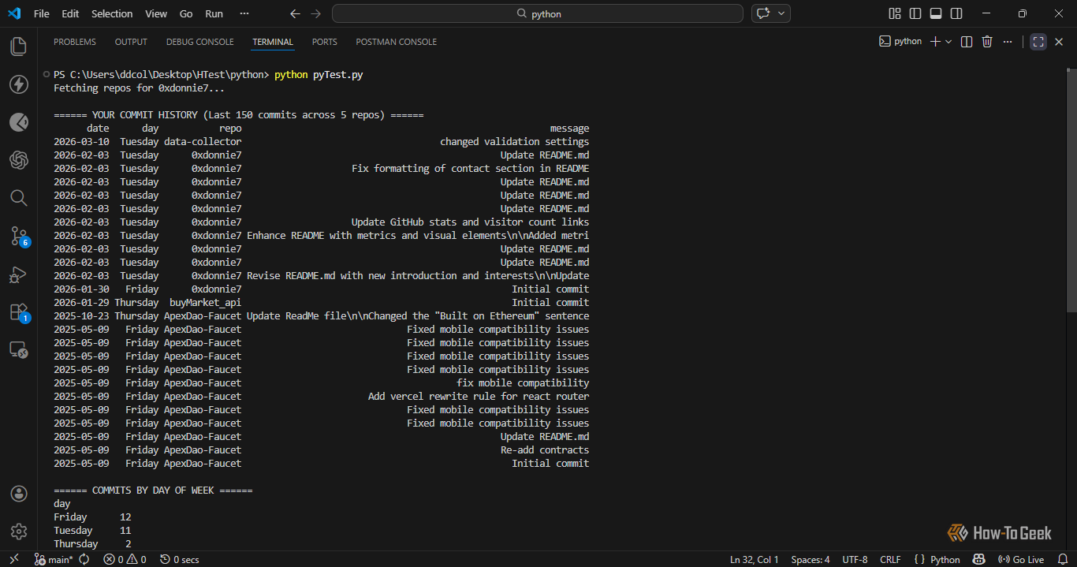Screen dimensions: 1077x567
Task: Click the CRLF line ending indicator
Action: pyautogui.click(x=890, y=559)
